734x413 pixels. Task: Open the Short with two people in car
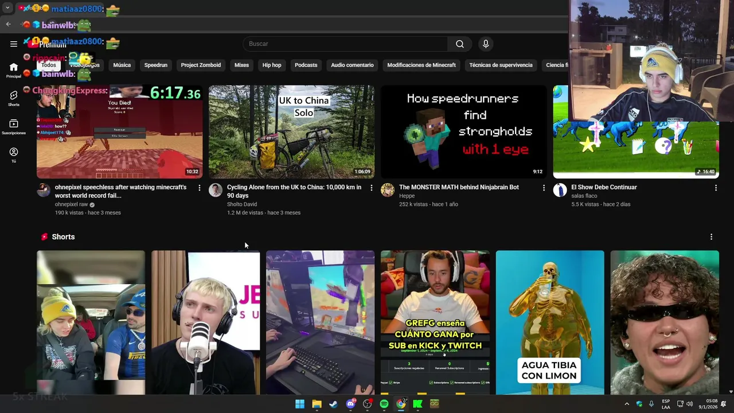91,322
